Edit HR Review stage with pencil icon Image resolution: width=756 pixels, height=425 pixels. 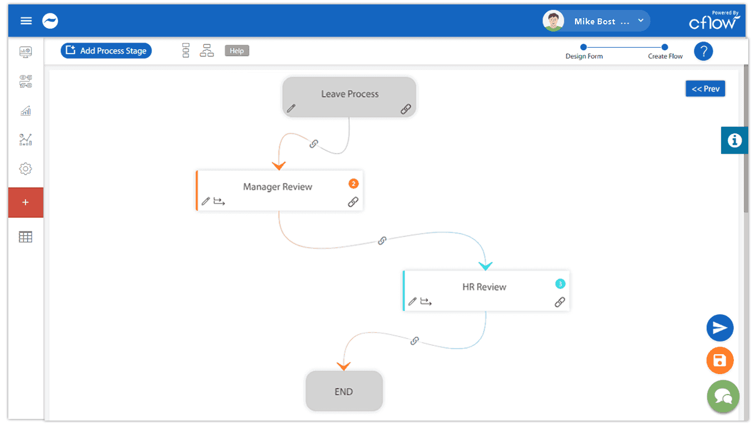412,302
